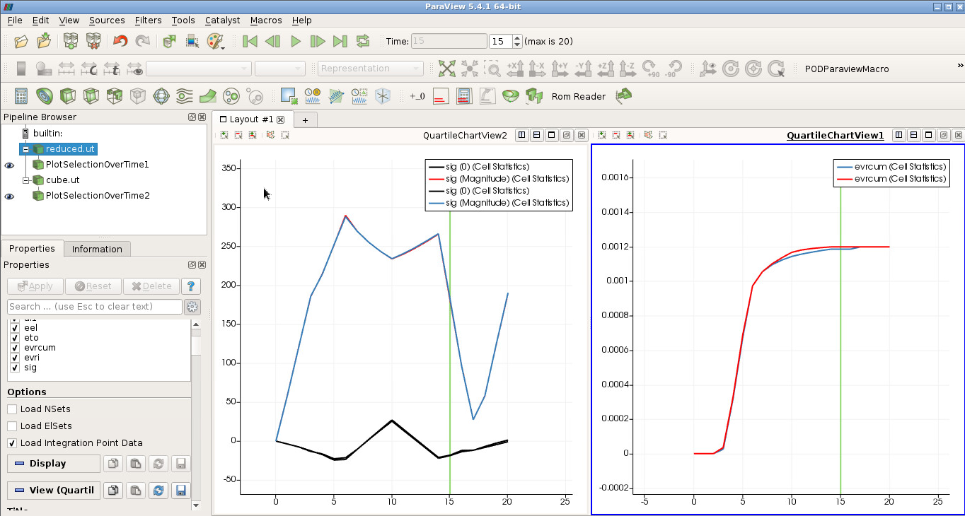Uncheck the eto variable

tap(15, 338)
